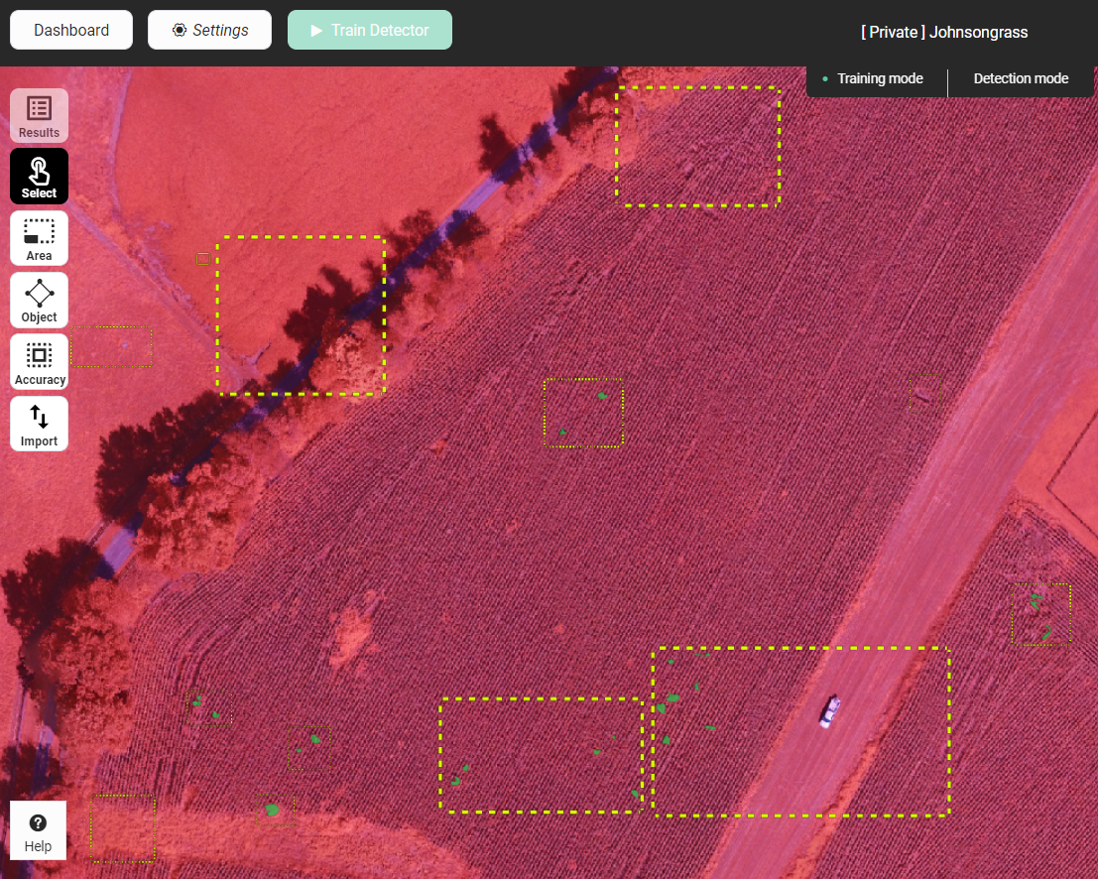Choose the Area drawing tool
Screen dimensions: 1098x879
click(x=40, y=239)
